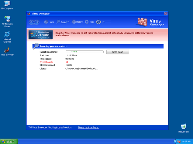Open My Computer desktop icon

click(7, 4)
